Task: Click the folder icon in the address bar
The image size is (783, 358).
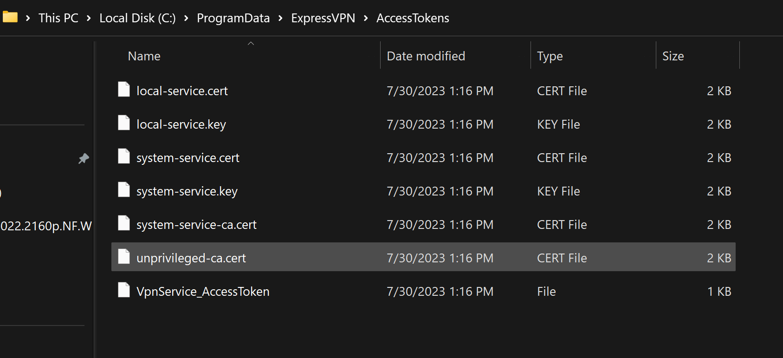Action: pos(10,18)
